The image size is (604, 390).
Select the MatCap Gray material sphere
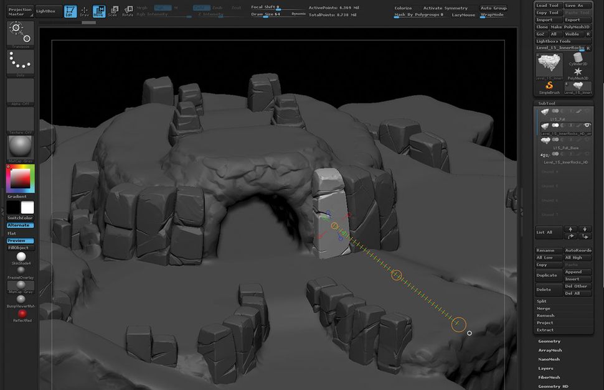click(x=19, y=147)
